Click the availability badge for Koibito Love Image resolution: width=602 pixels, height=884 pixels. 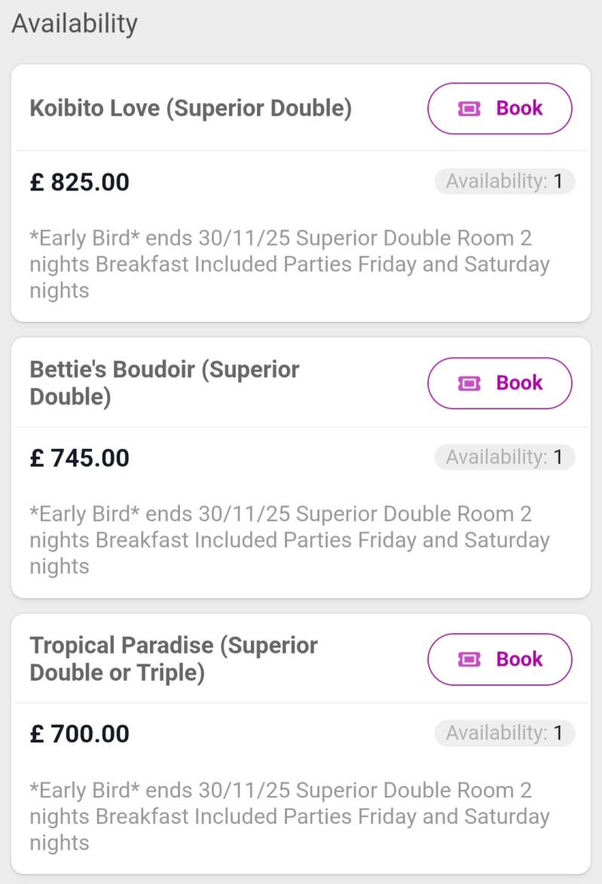(x=504, y=181)
